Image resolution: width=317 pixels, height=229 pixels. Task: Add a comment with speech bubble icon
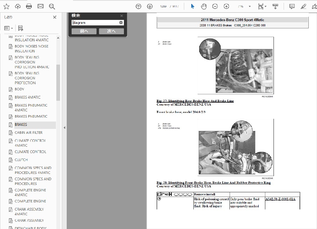[292, 6]
